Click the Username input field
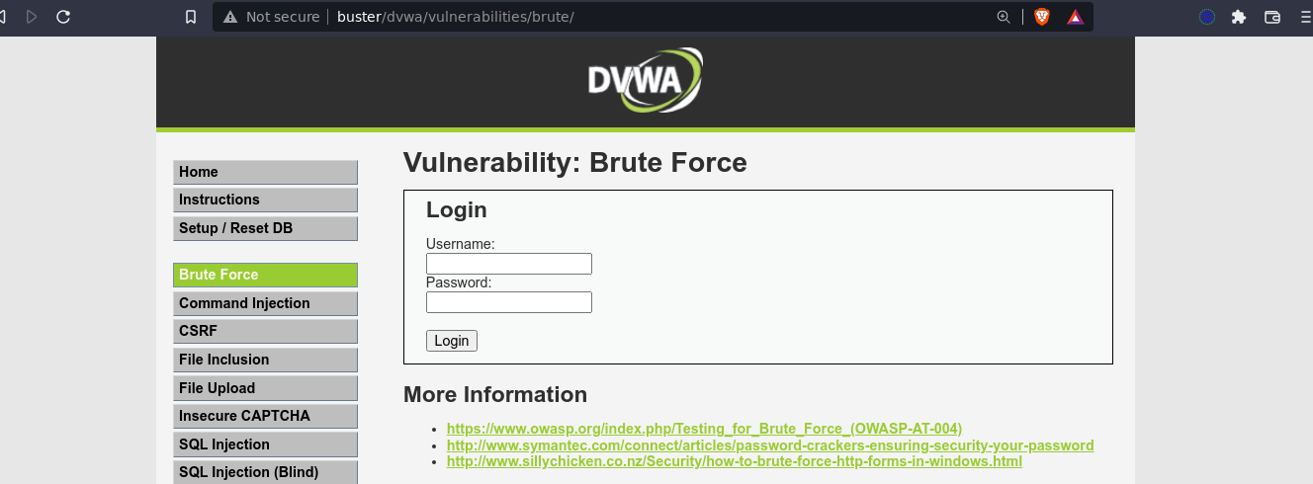 tap(508, 264)
